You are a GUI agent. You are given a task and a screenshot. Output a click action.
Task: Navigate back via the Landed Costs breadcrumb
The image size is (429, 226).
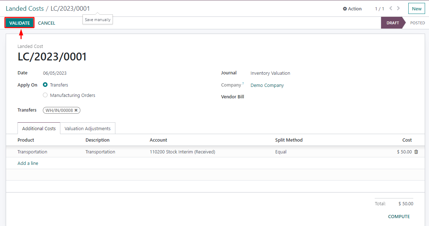pyautogui.click(x=25, y=8)
